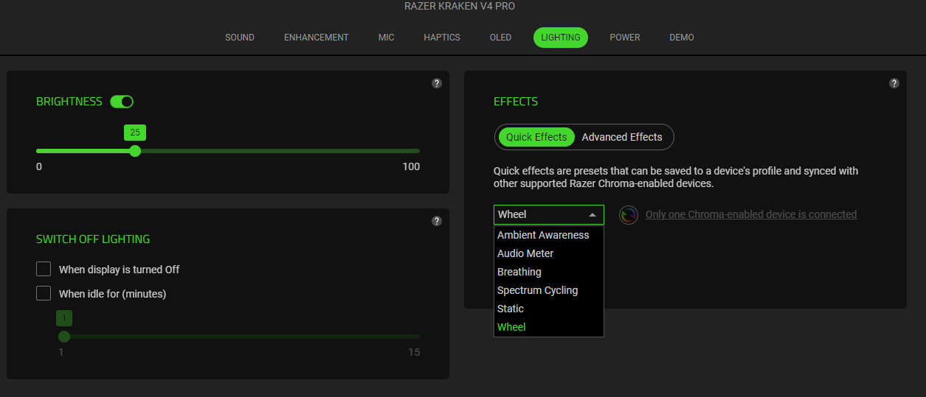Choose the Static lighting effect
Viewport: 926px width, 397px height.
pos(511,309)
